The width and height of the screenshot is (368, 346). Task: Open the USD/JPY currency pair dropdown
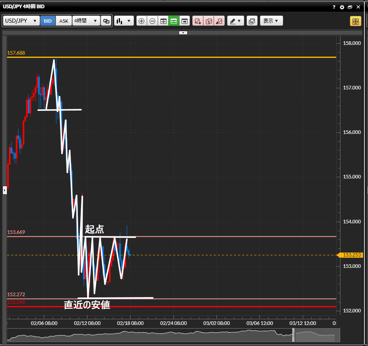(x=21, y=21)
